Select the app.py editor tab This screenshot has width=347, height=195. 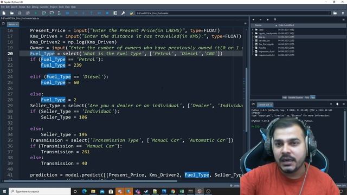pyautogui.click(x=13, y=24)
